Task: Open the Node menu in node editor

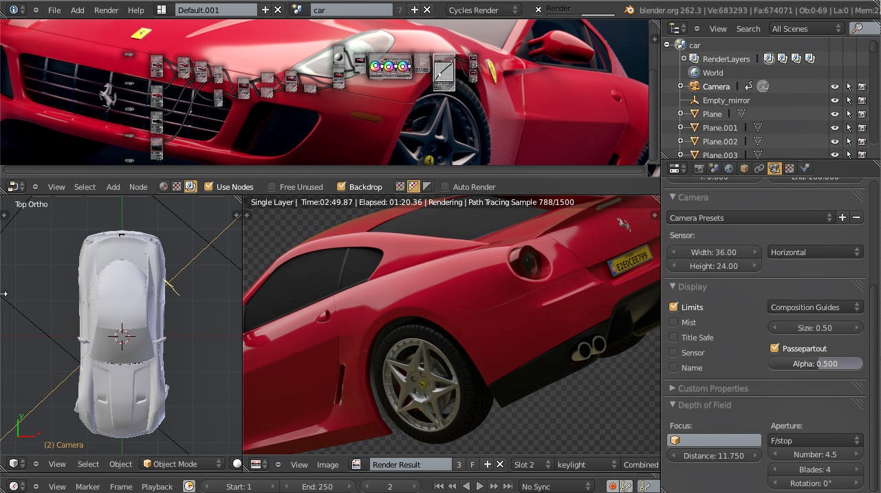Action: coord(138,186)
